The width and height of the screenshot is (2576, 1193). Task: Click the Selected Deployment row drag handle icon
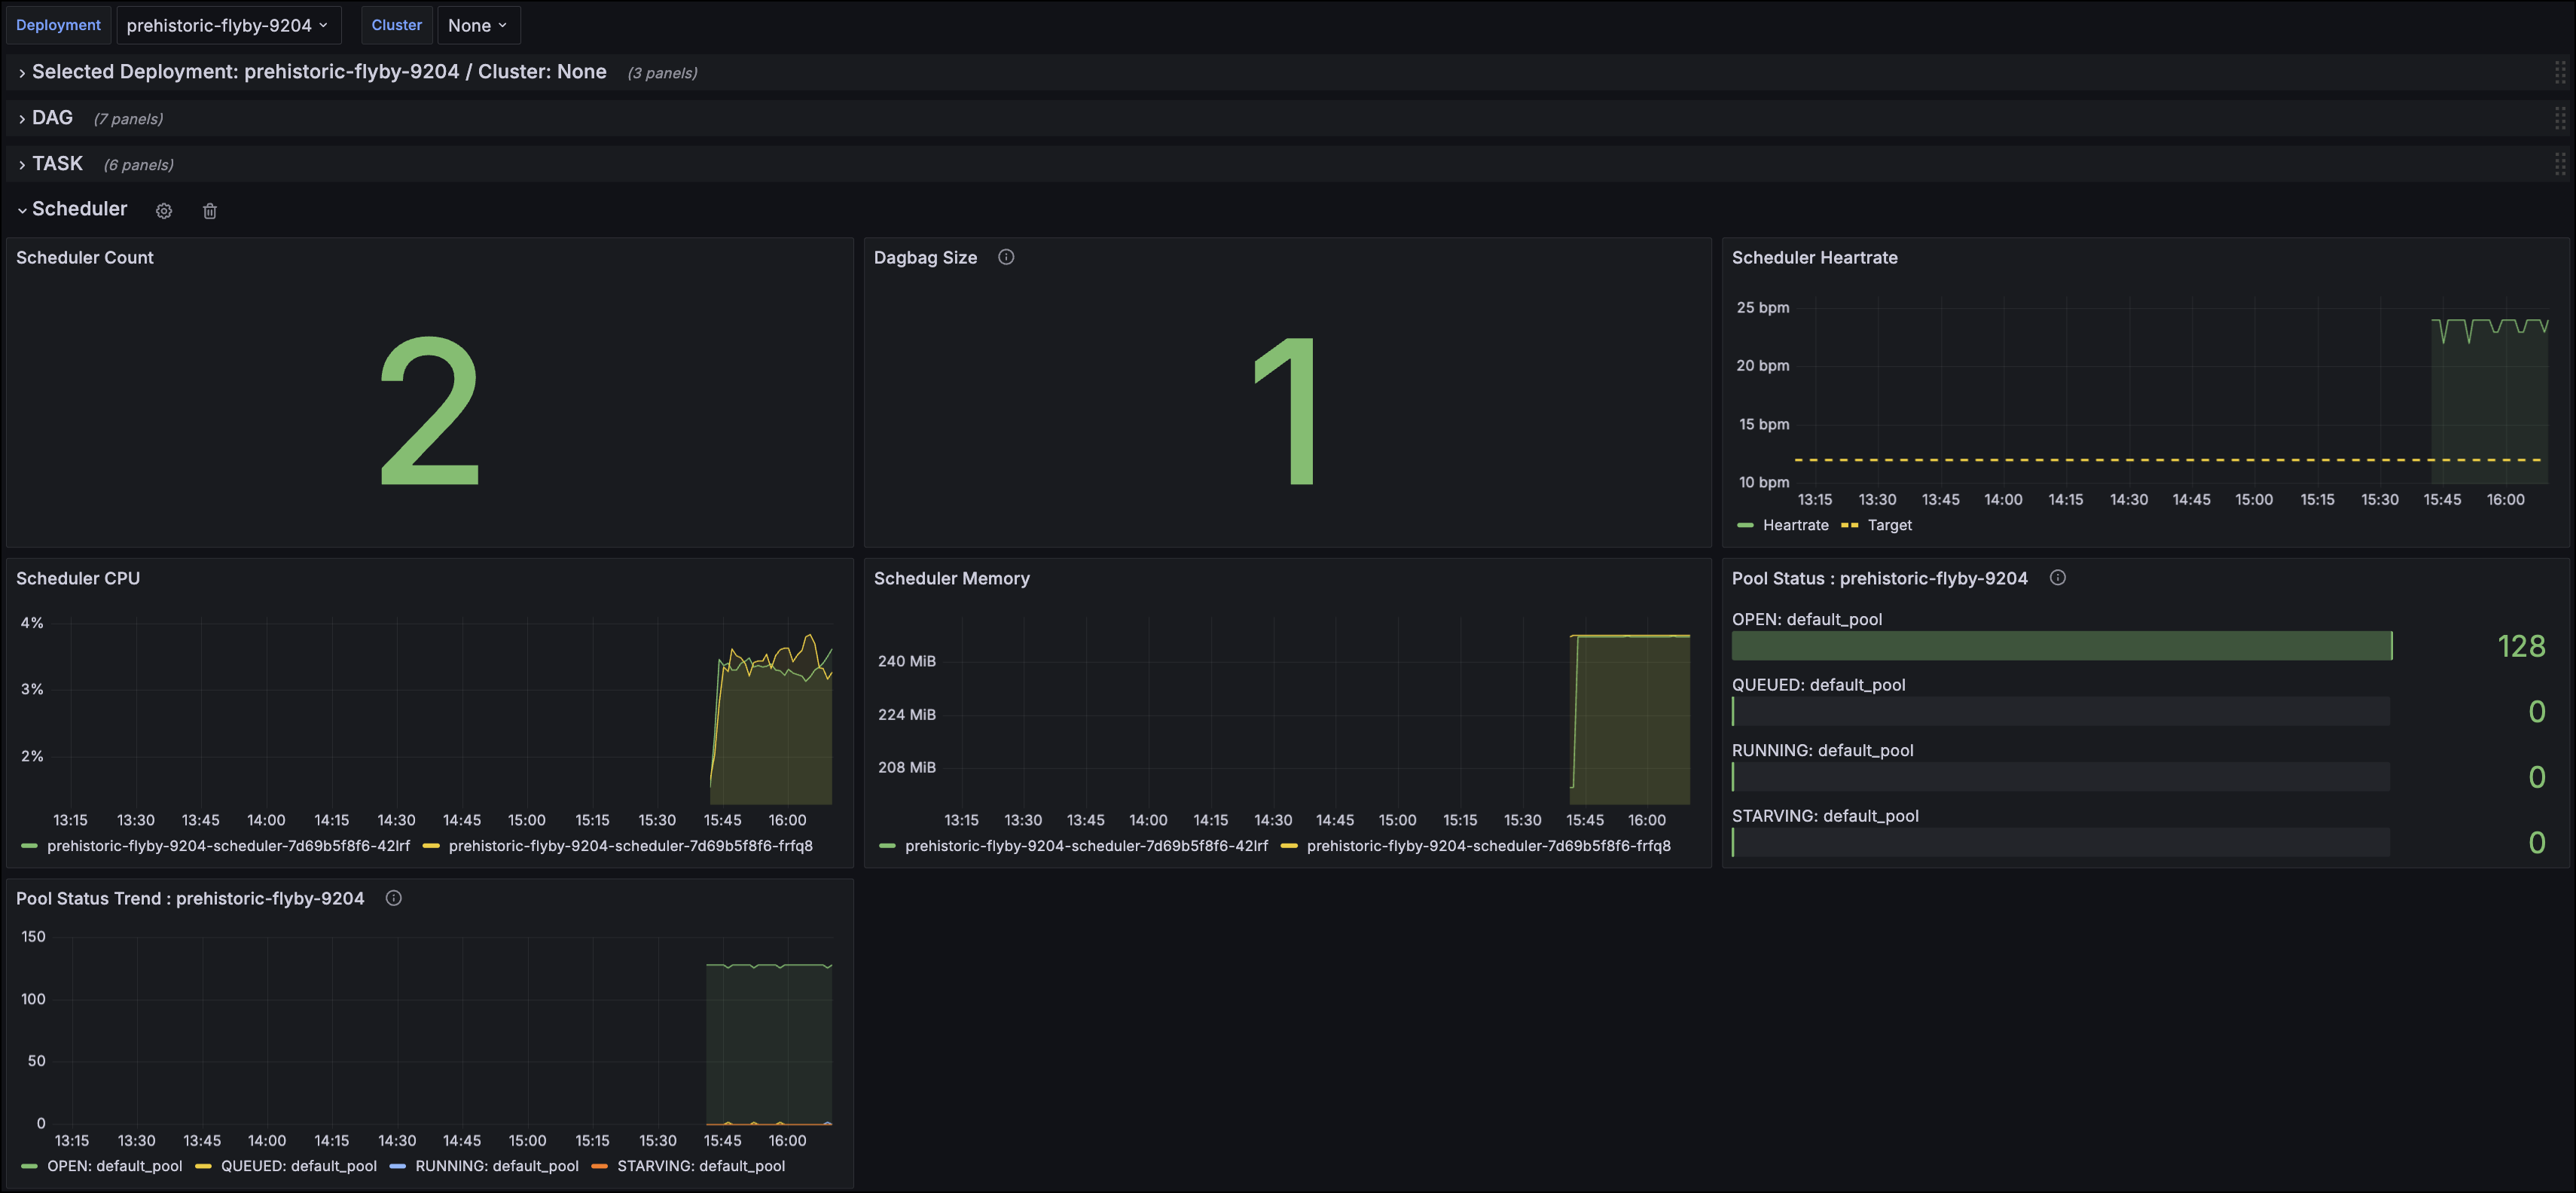click(2560, 71)
